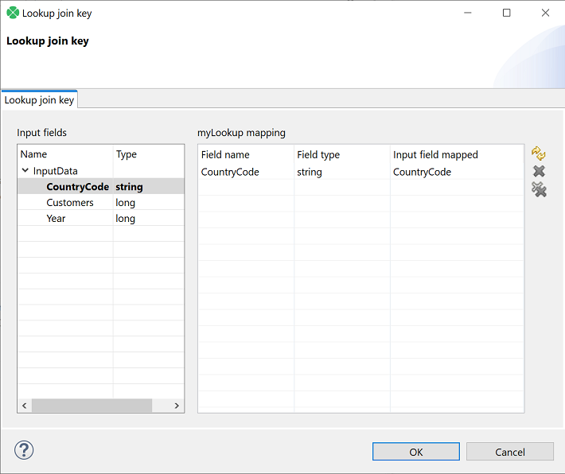Viewport: 565px width, 474px height.
Task: Click the yellow auto-mapping arrows icon
Action: click(539, 153)
